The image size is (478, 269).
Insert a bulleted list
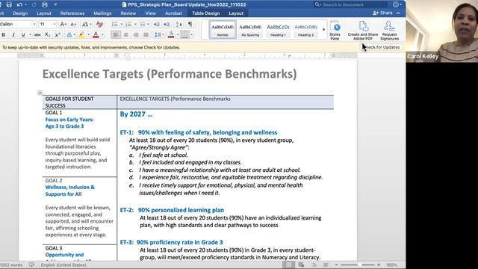114,25
